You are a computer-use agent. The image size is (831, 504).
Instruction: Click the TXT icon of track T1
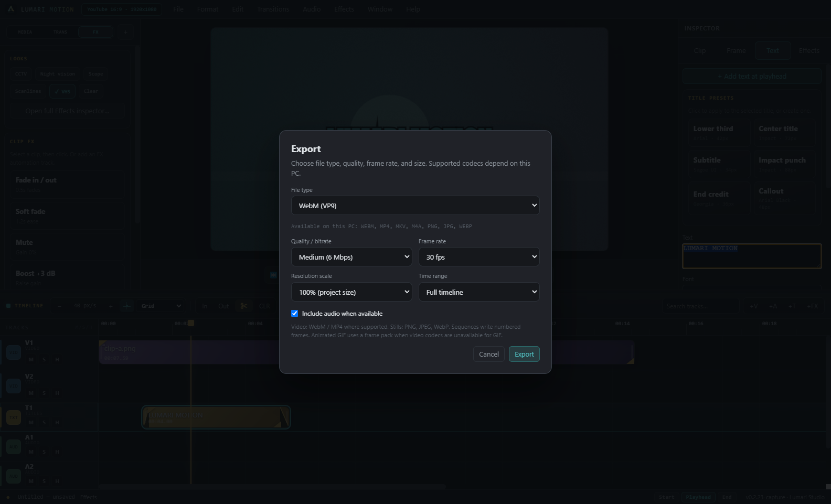14,417
